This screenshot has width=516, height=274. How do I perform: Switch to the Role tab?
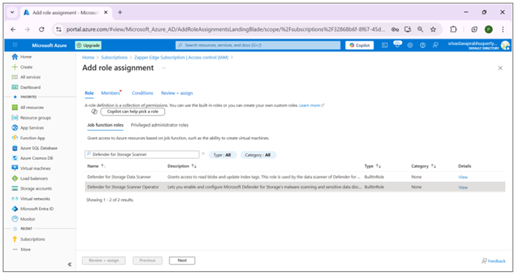click(x=89, y=93)
